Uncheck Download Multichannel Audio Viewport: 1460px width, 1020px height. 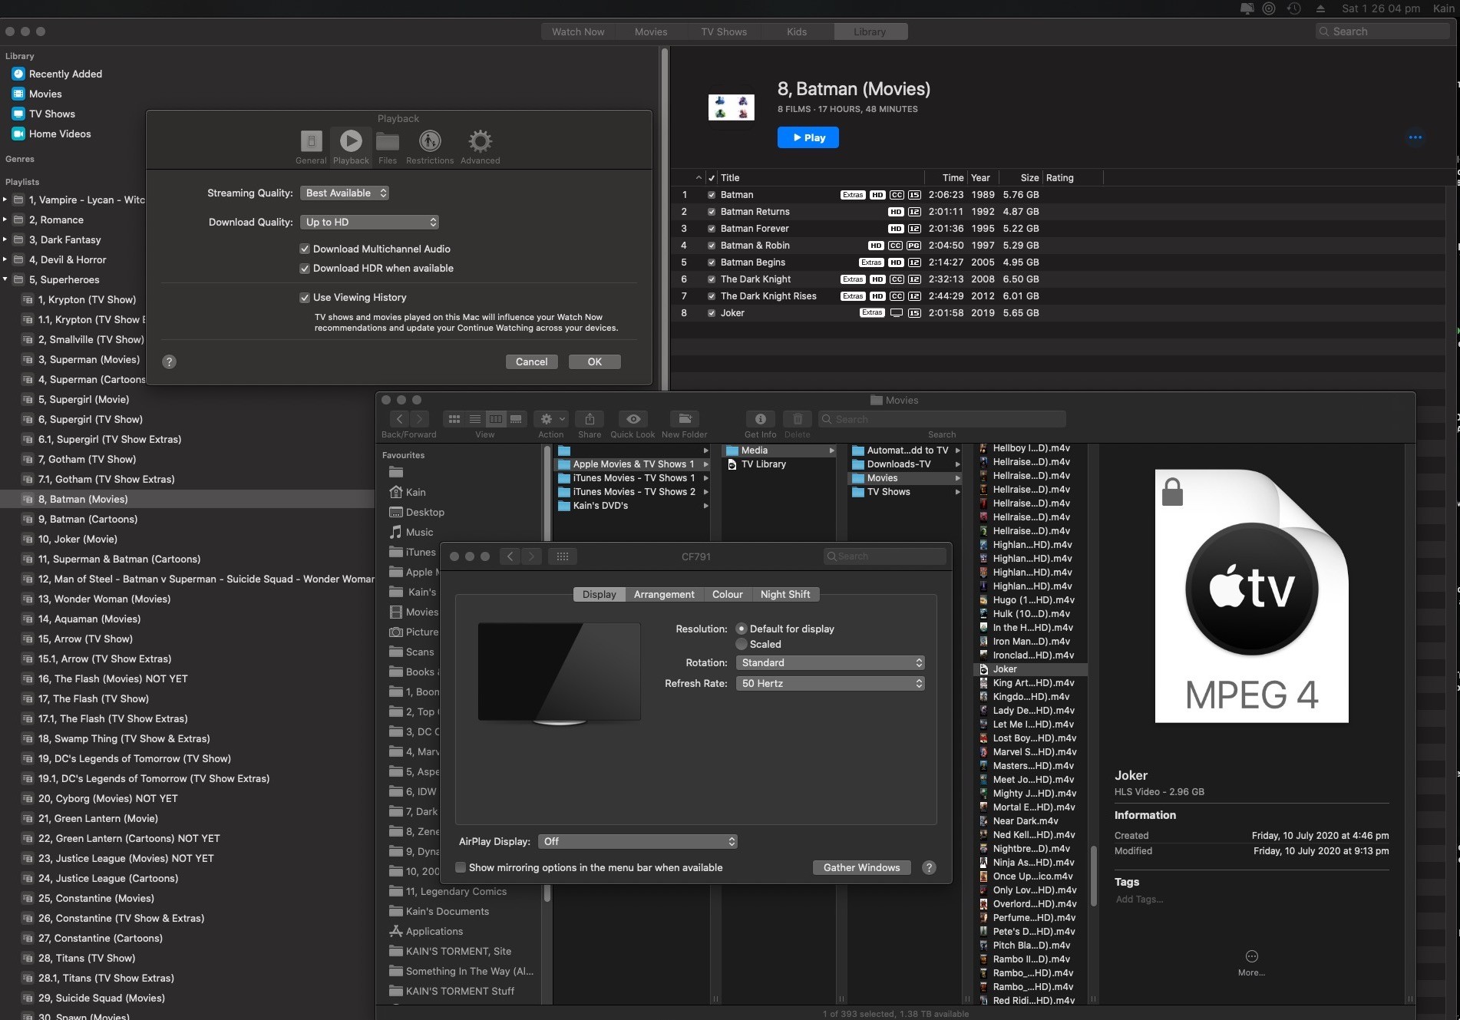[x=305, y=249]
